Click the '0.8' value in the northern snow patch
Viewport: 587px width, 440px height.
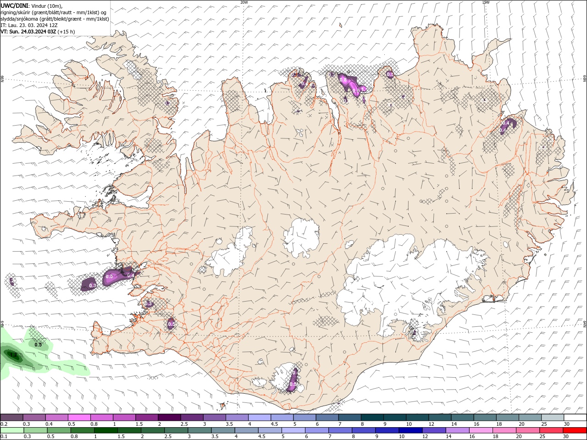[x=343, y=80]
